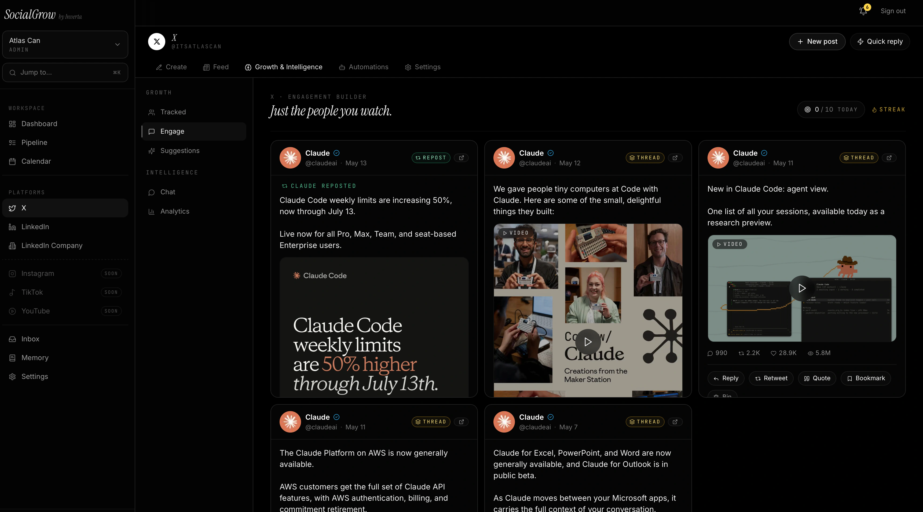Open the May 12 post externally
This screenshot has height=512, width=923.
tap(675, 158)
